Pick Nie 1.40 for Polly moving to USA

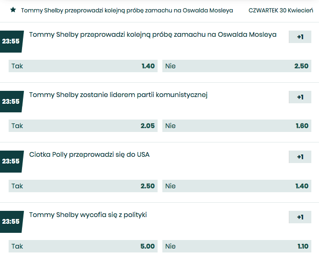[x=237, y=186]
